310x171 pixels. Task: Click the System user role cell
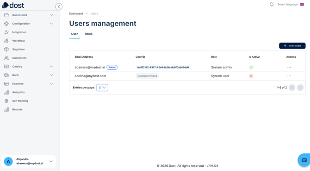[220, 76]
